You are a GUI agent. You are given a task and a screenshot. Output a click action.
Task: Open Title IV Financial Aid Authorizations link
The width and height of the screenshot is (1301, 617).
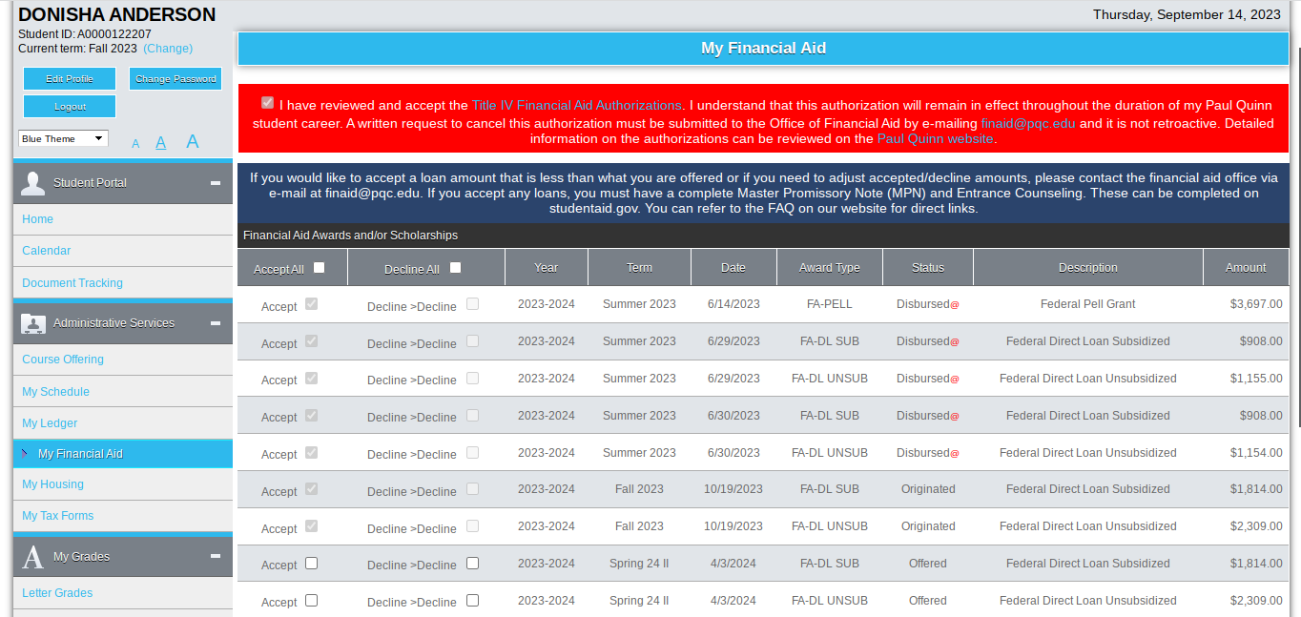576,106
